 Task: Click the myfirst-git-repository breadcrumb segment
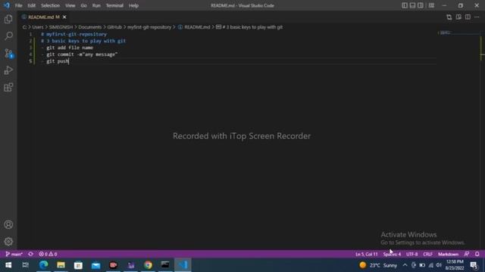(149, 27)
